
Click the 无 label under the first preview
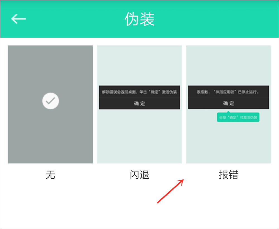(x=50, y=175)
